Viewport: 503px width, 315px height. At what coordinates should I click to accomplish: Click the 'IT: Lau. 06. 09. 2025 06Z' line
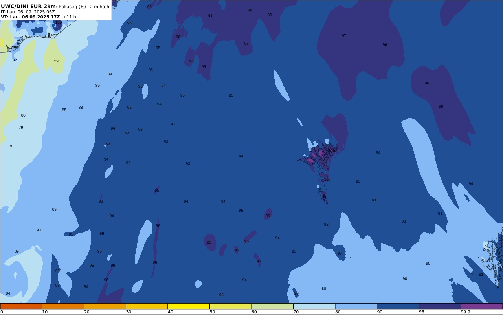[x=28, y=12]
